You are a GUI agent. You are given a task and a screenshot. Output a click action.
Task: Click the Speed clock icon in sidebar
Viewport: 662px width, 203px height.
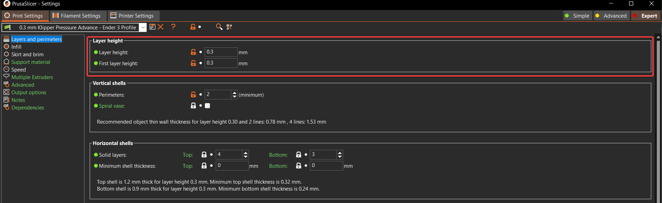coord(6,69)
